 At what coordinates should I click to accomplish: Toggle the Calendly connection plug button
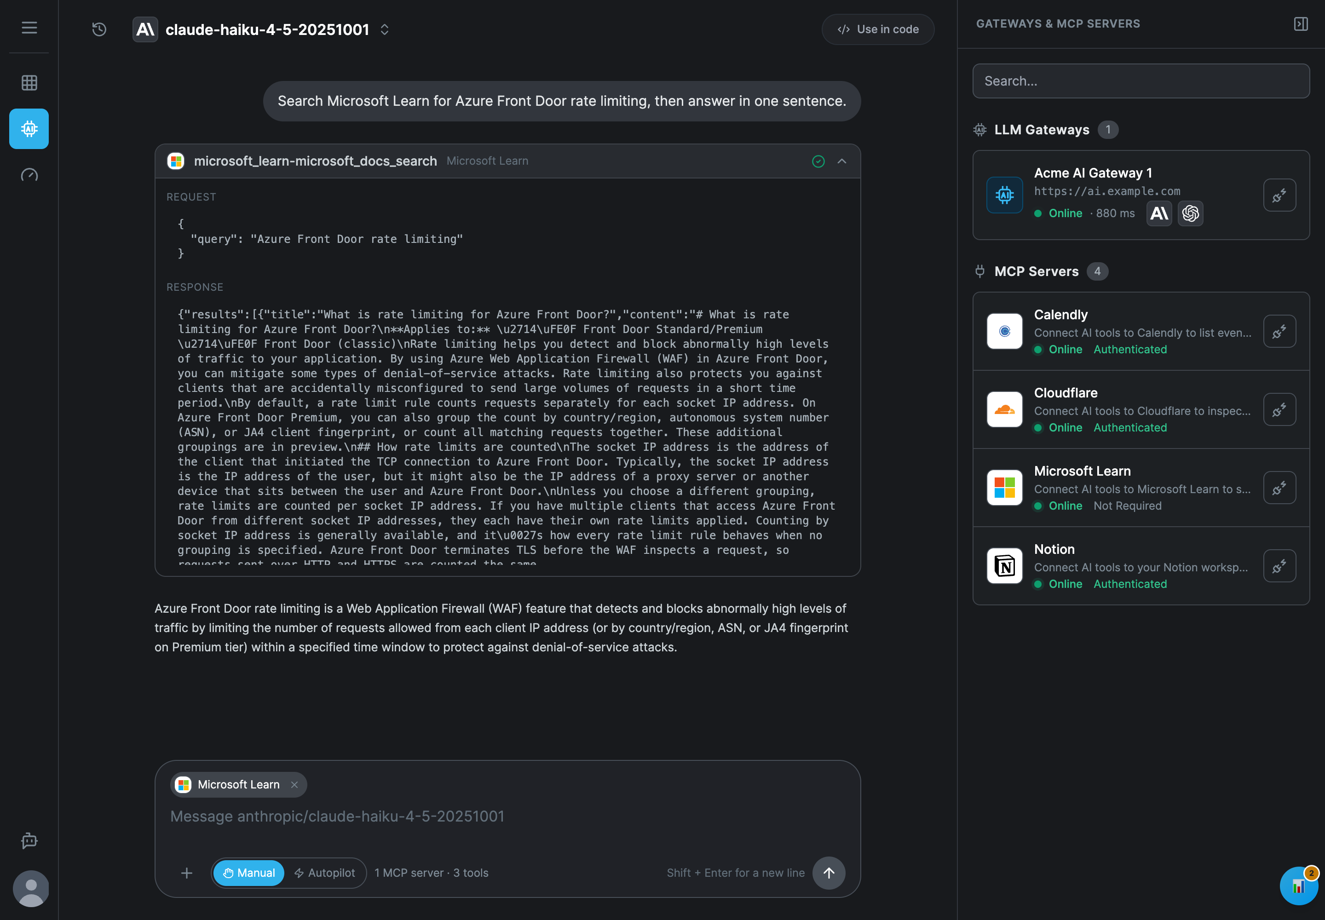(1279, 332)
